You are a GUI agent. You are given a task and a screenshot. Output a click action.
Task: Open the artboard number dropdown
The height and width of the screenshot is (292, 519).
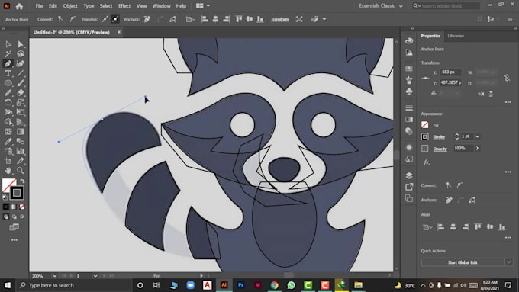[95, 276]
